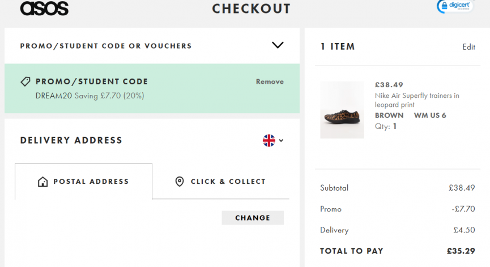Click the DigiCert secured badge
This screenshot has width=490, height=267.
click(455, 6)
